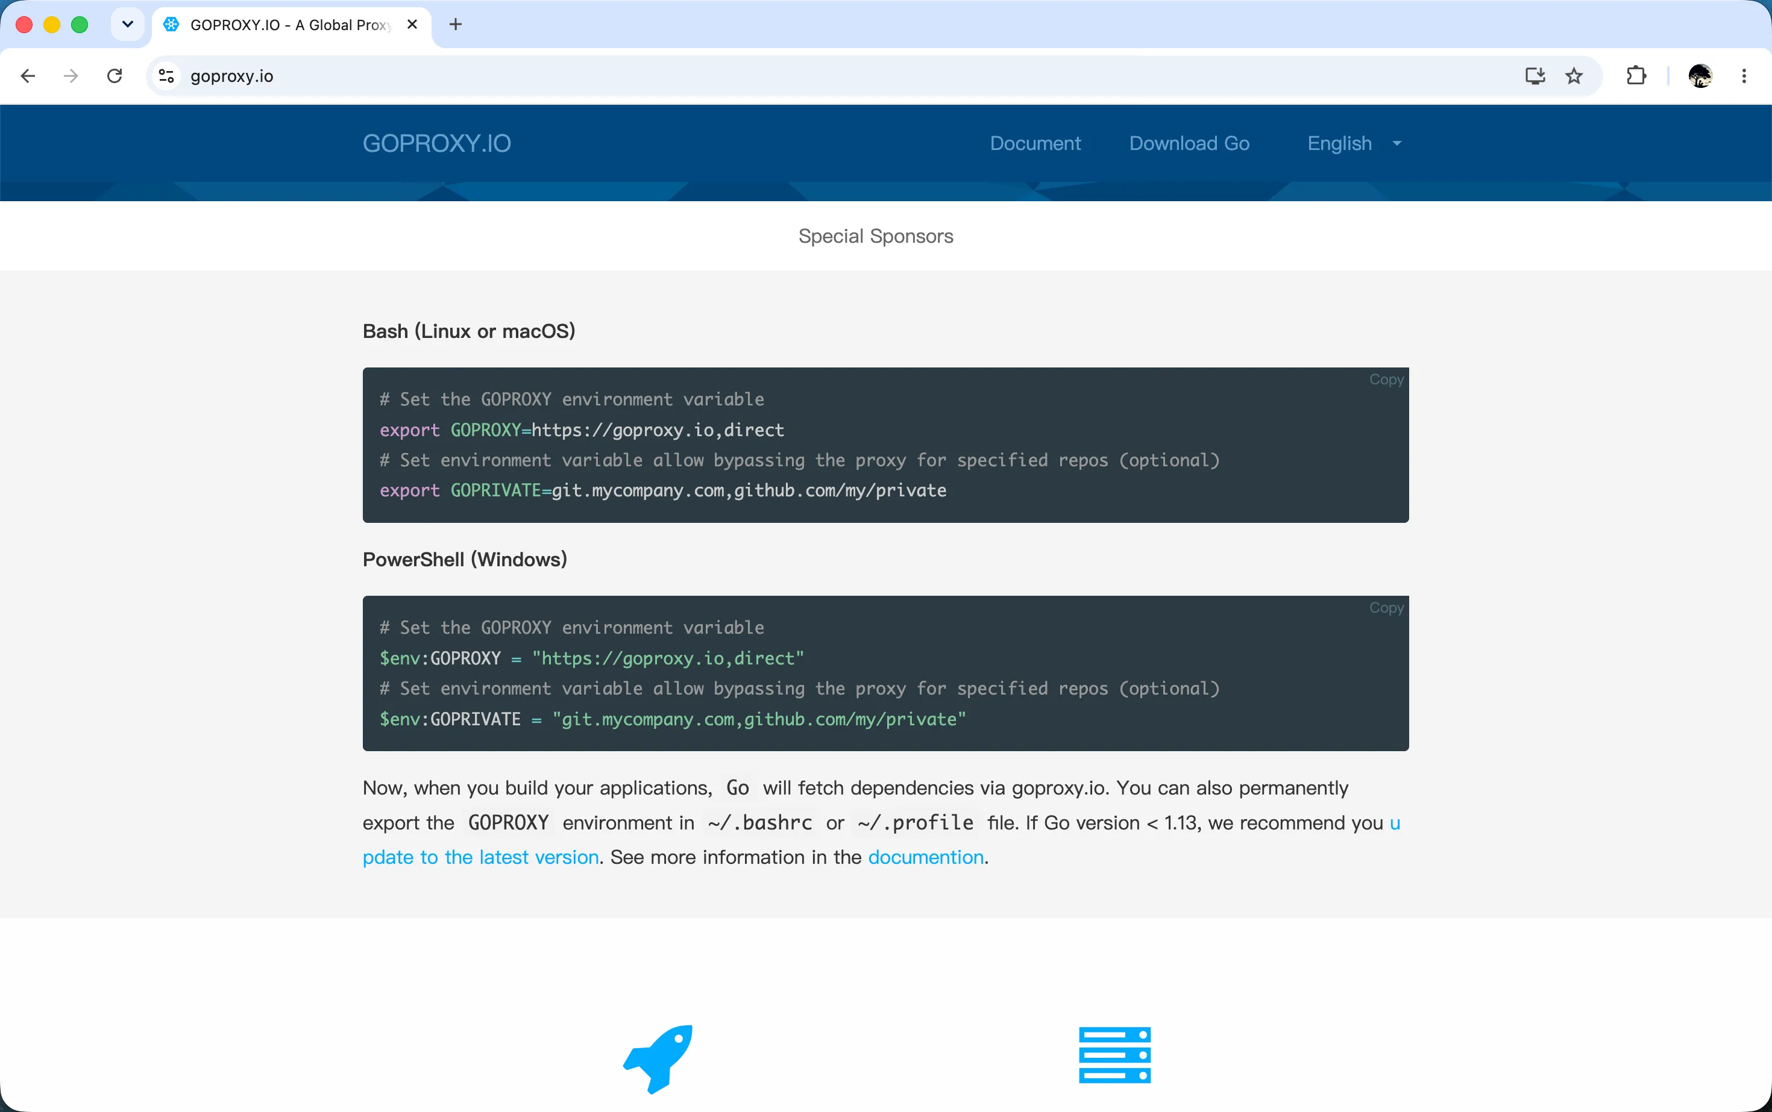Copy the PowerShell code block
This screenshot has width=1772, height=1112.
1386,607
